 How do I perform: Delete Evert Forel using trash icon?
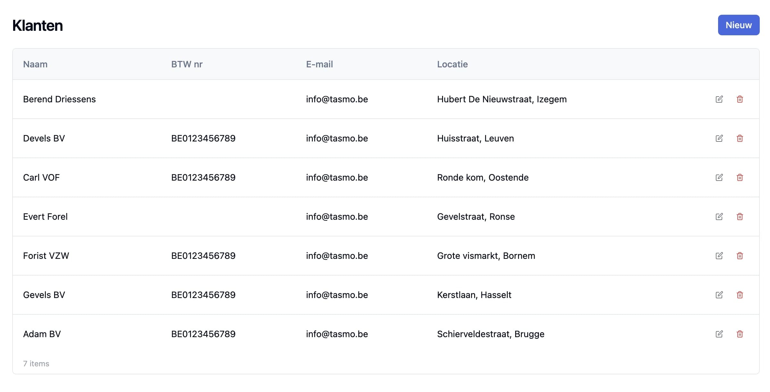(x=740, y=217)
